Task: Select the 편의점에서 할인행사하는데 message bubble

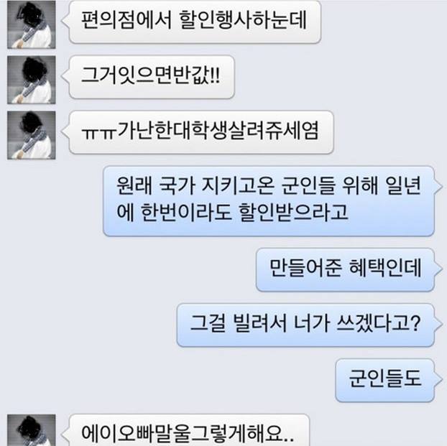Action: pos(195,22)
